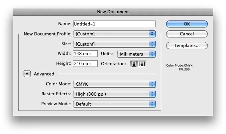Open Templates… button
The width and height of the screenshot is (226, 134).
click(x=187, y=45)
